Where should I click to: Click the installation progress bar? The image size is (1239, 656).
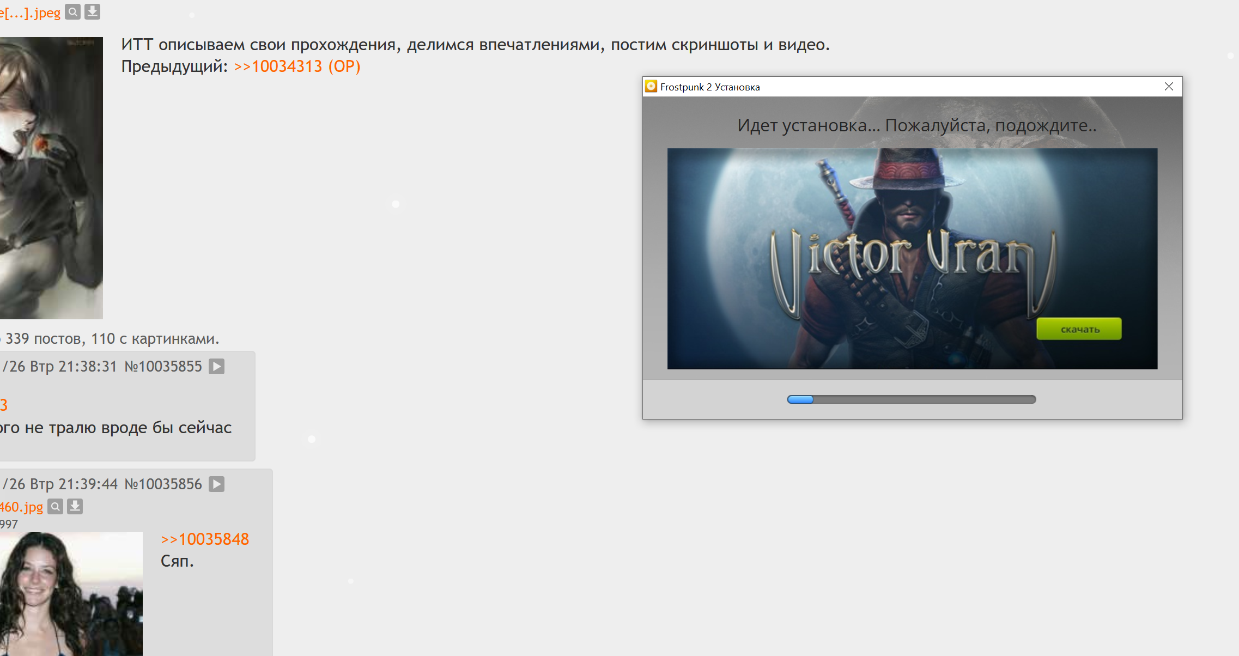[912, 399]
